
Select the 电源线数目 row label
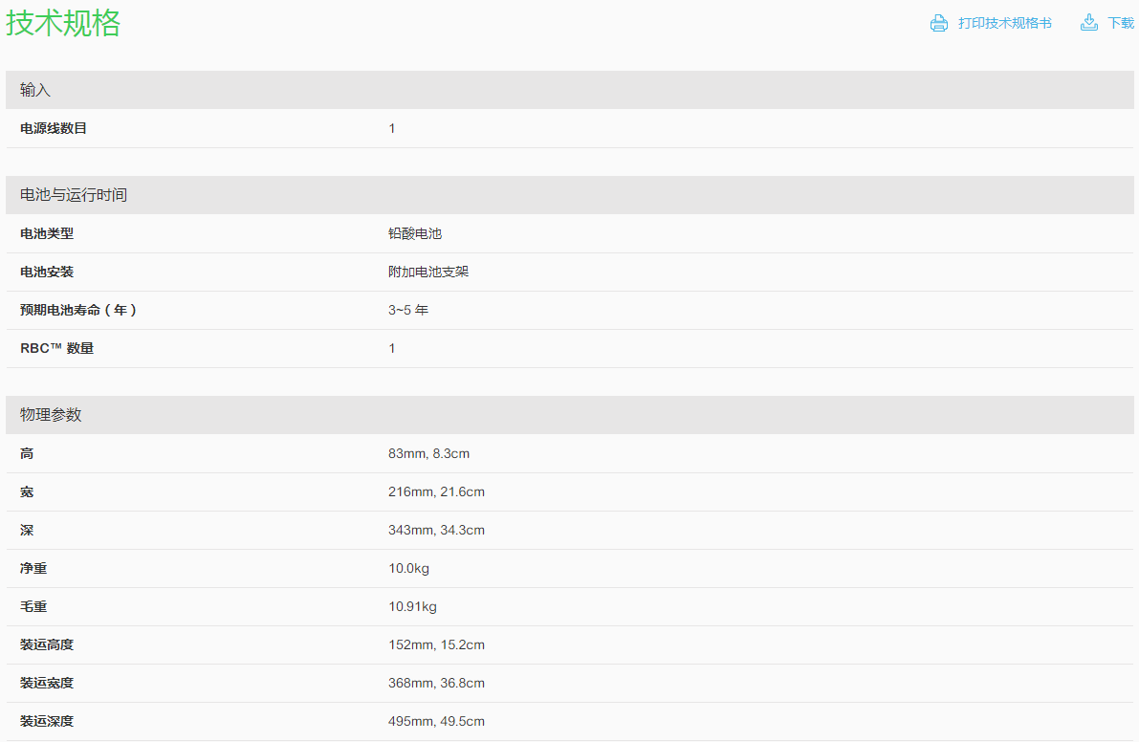54,128
